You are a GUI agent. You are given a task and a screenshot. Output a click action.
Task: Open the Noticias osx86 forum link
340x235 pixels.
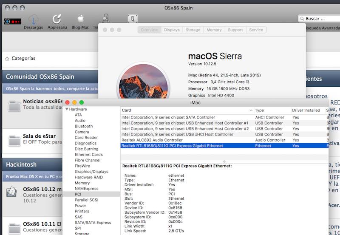(43, 101)
